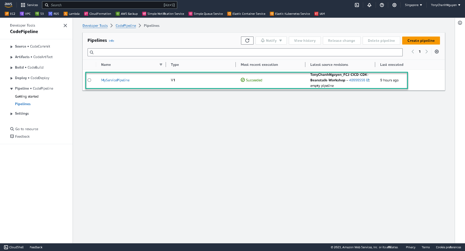Screen dimensions: 465x251
Task: Sort by the Name column arrow
Action: point(161,65)
